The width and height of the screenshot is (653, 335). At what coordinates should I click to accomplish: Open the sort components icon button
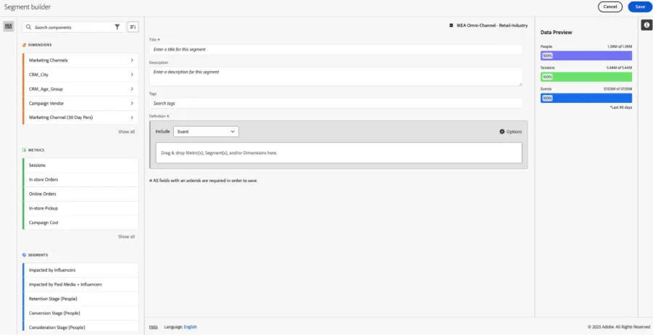click(133, 27)
